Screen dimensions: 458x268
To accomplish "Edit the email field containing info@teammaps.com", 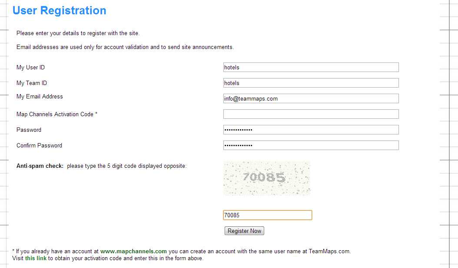I will (x=311, y=98).
